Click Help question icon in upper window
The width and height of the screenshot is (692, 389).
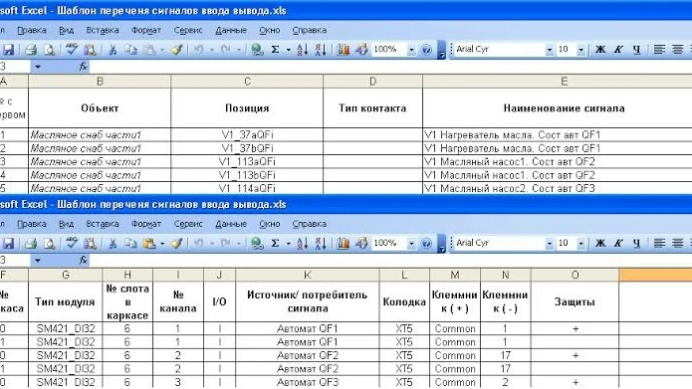click(x=426, y=50)
